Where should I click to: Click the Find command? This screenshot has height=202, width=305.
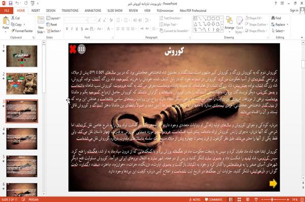pos(276,18)
